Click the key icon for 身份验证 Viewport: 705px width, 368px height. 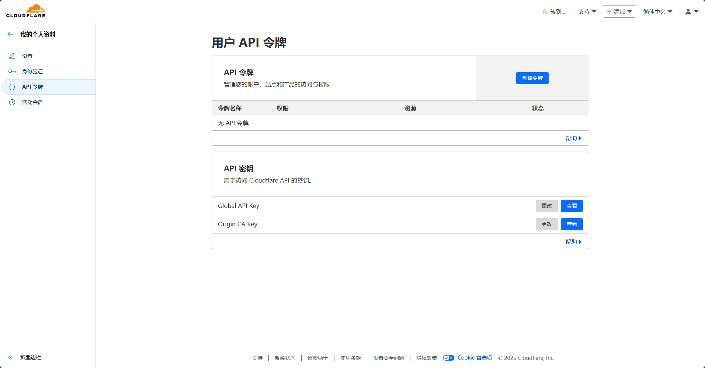click(12, 71)
